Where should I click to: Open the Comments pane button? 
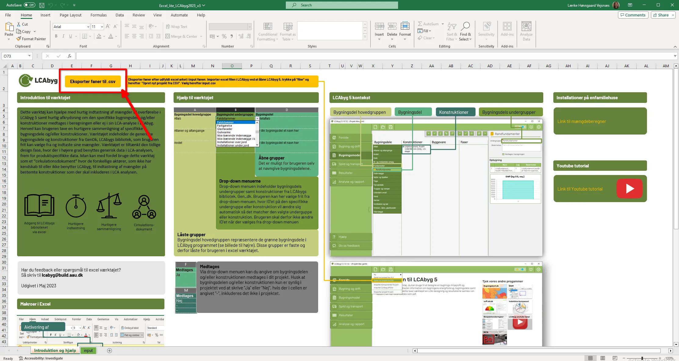[x=633, y=15]
